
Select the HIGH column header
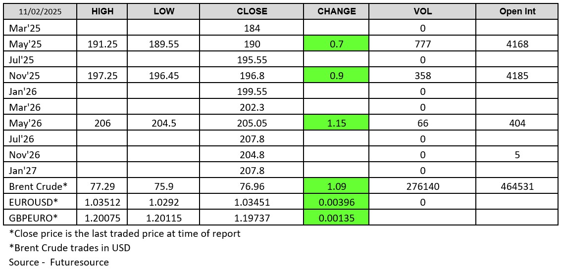[102, 11]
